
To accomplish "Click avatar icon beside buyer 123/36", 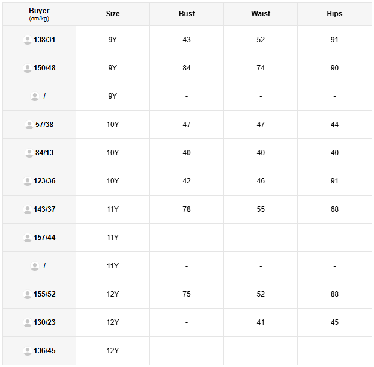I will click(28, 181).
